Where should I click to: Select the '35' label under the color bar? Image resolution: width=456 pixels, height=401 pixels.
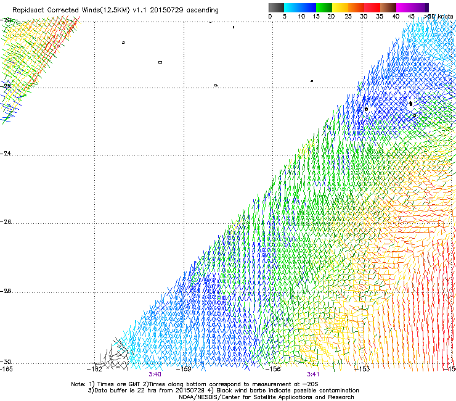380,17
